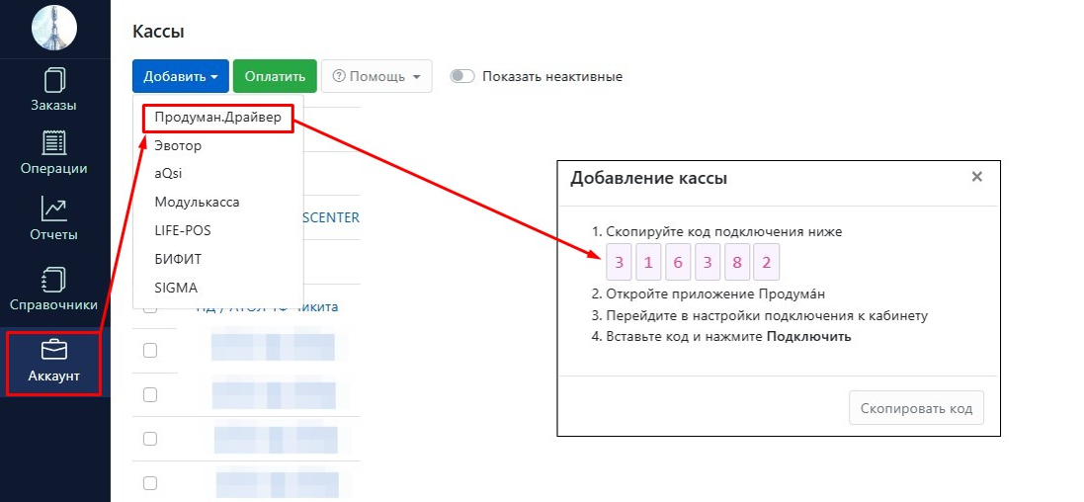Viewport: 1084px width, 502px height.
Task: Select Продуман.Драйвер from the menu
Action: tap(217, 118)
